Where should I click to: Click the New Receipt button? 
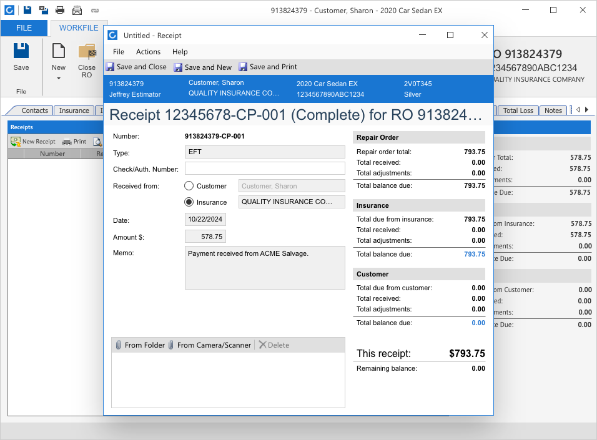[x=33, y=142]
